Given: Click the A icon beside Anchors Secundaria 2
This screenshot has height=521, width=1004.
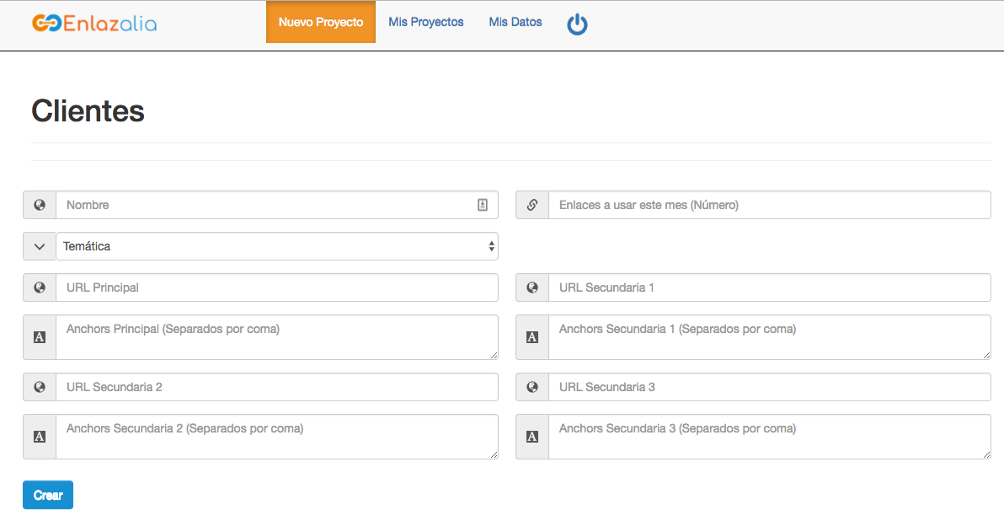Looking at the screenshot, I should coord(40,437).
